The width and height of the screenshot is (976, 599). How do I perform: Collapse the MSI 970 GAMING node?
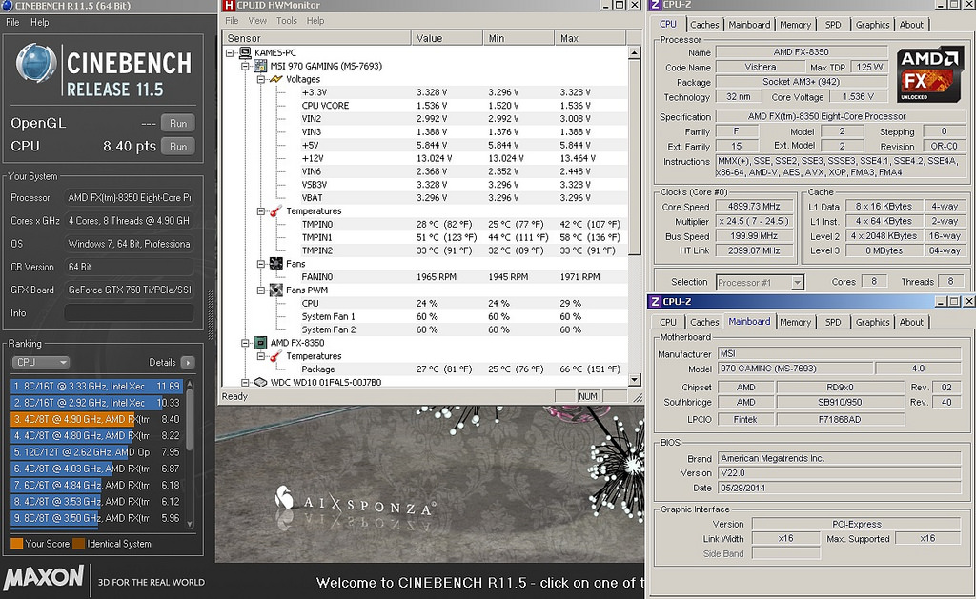(x=245, y=66)
